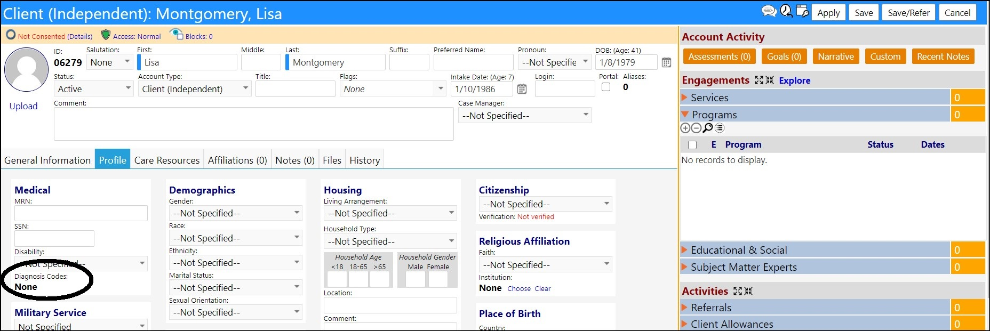990x331 pixels.
Task: Open the Race dropdown
Action: (236, 238)
